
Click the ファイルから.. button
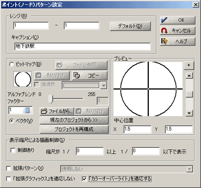(57, 111)
